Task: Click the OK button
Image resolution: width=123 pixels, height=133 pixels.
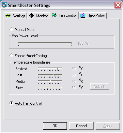Action: tap(55, 126)
